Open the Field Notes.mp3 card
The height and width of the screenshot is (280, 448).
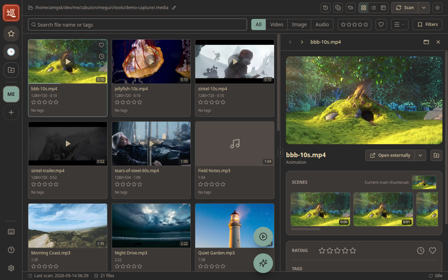[235, 160]
